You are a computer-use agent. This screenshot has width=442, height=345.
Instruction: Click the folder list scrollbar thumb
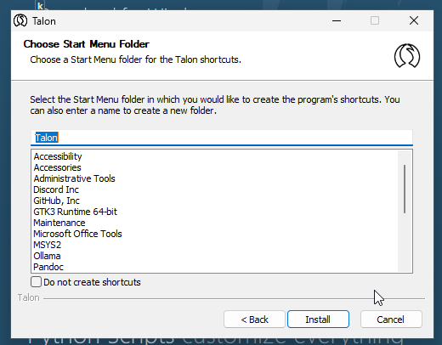pyautogui.click(x=405, y=189)
